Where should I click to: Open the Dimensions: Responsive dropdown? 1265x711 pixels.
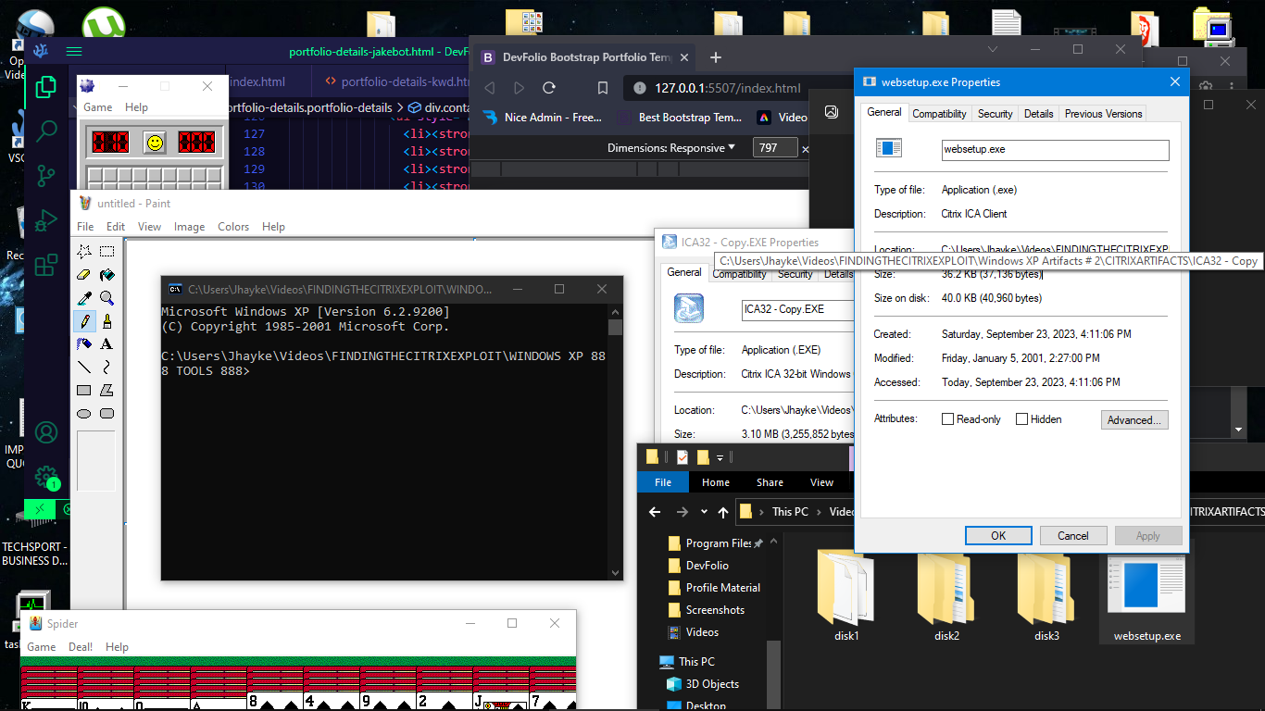coord(670,148)
